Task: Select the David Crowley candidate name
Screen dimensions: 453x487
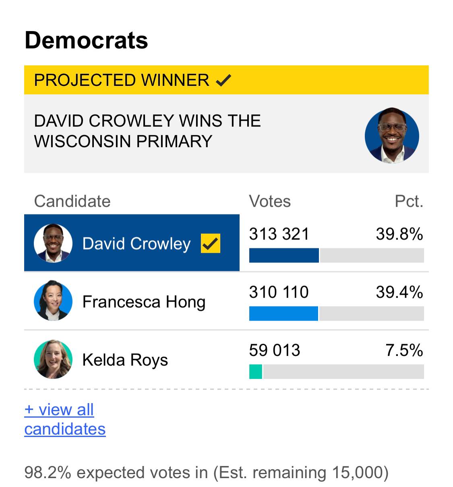Action: (137, 243)
